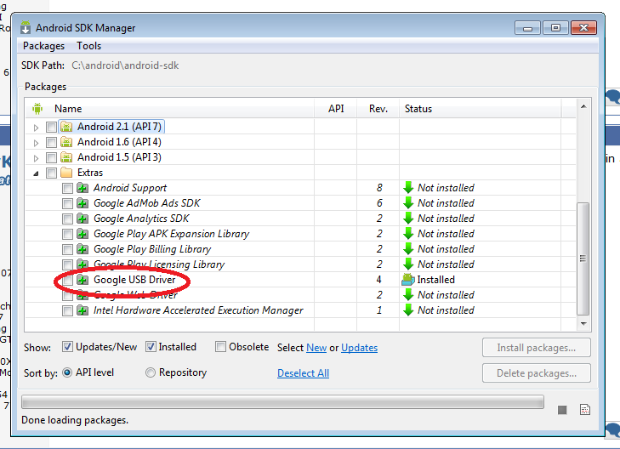Click the Android robot icon in Name header

point(37,108)
